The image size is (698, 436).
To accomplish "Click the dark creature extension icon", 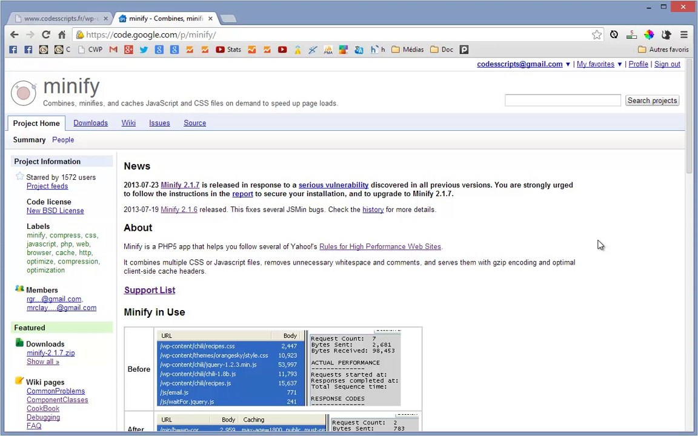I will [666, 35].
